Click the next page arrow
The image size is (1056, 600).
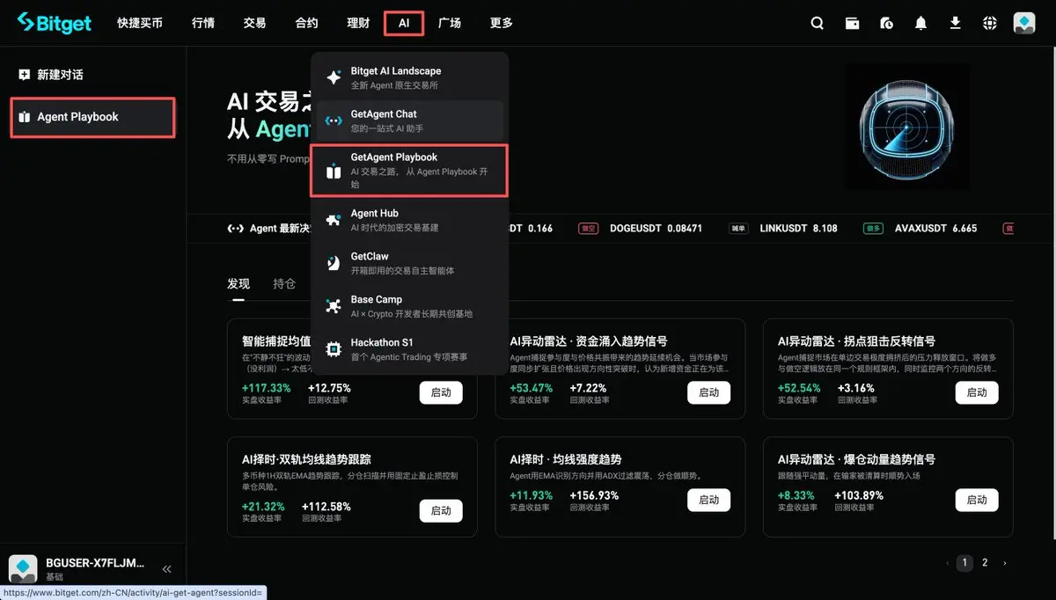click(x=1004, y=563)
